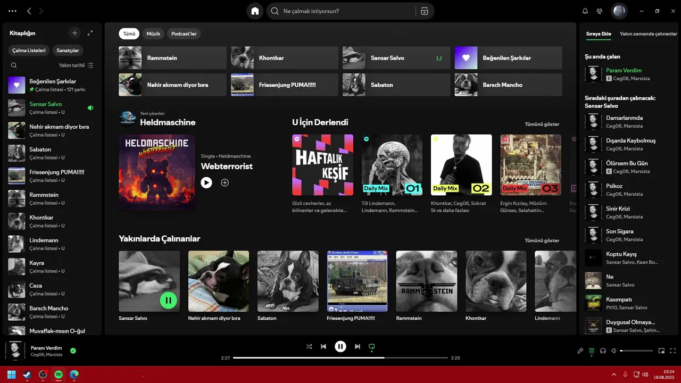This screenshot has height=383, width=681.
Task: Open Ceza playlist in the library sidebar
Action: point(51,289)
